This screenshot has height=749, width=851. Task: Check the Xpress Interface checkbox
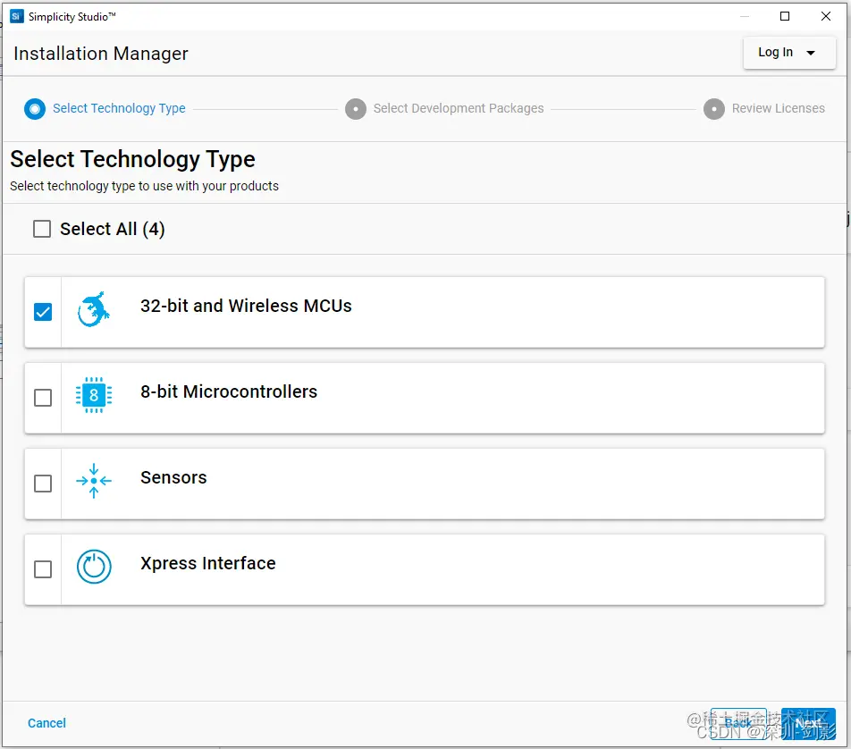[x=43, y=569]
